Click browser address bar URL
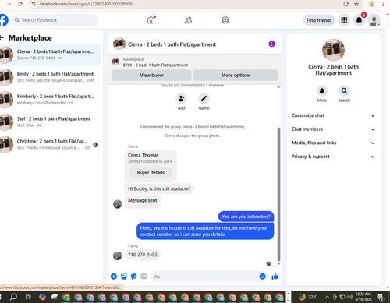The height and width of the screenshot is (303, 390). (x=86, y=4)
